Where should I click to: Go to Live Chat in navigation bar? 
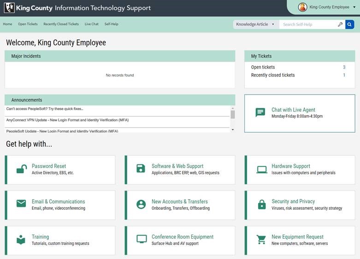coord(91,24)
